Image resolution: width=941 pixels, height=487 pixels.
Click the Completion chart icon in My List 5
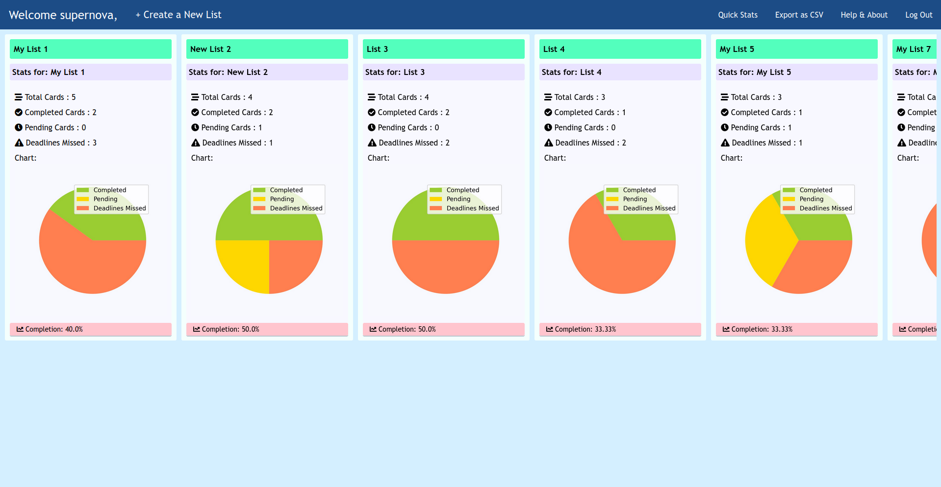pyautogui.click(x=726, y=329)
